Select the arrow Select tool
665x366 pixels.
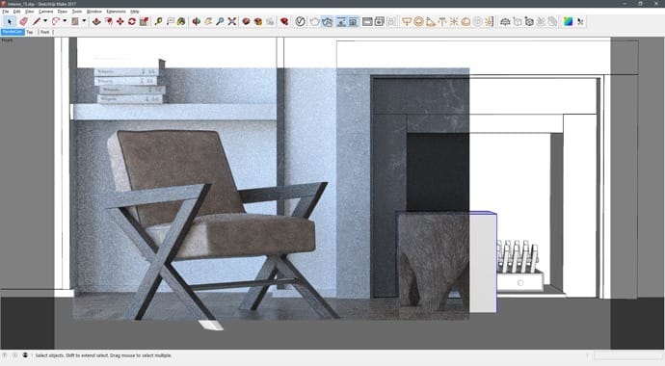tap(10, 21)
